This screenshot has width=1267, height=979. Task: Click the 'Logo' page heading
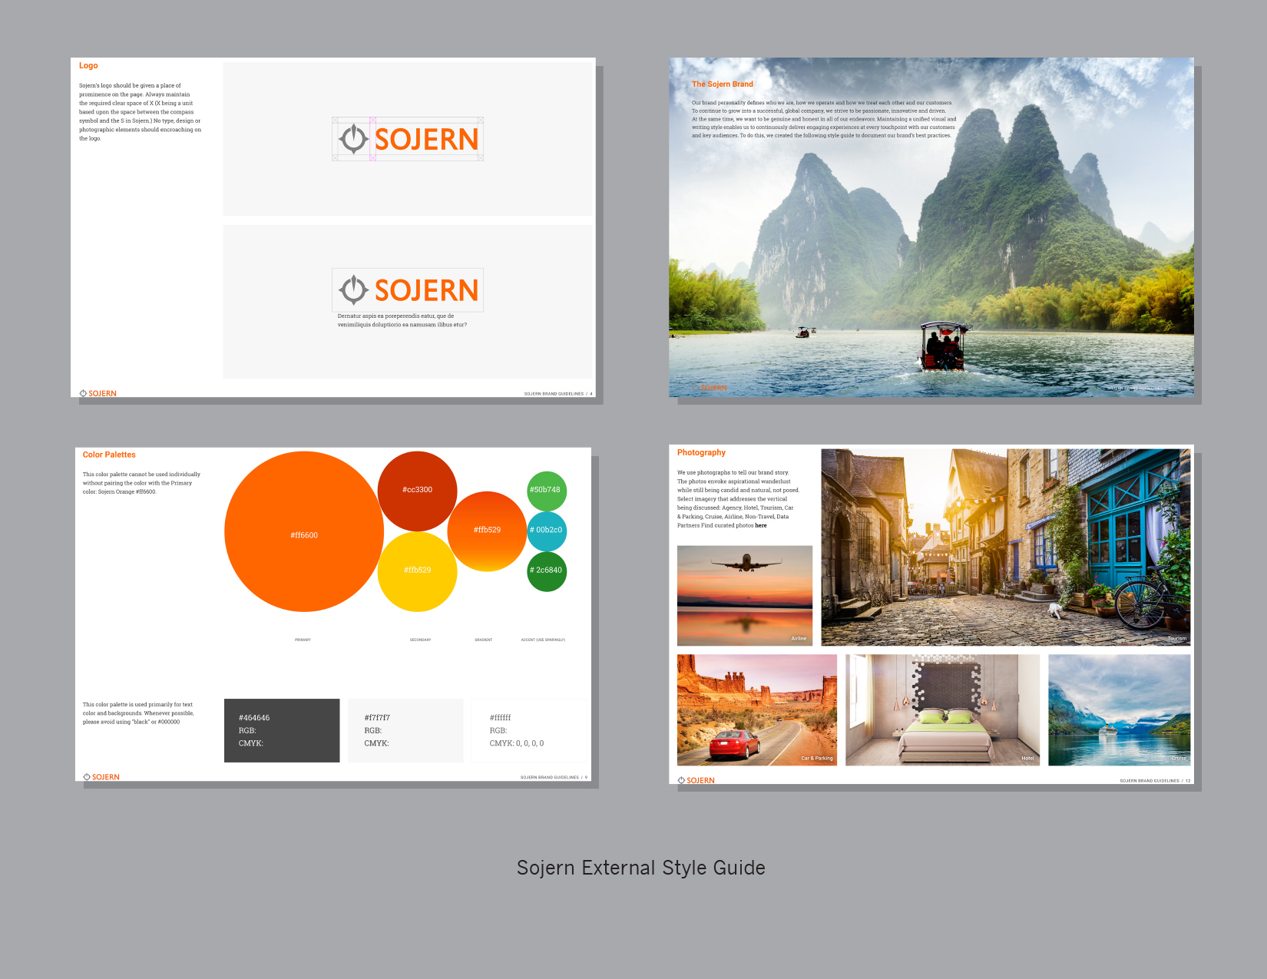tap(88, 66)
